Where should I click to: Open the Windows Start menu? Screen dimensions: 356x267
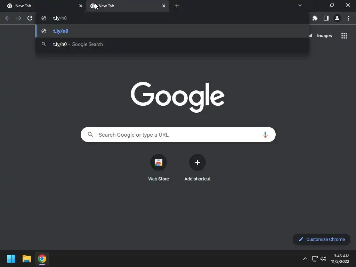11,259
